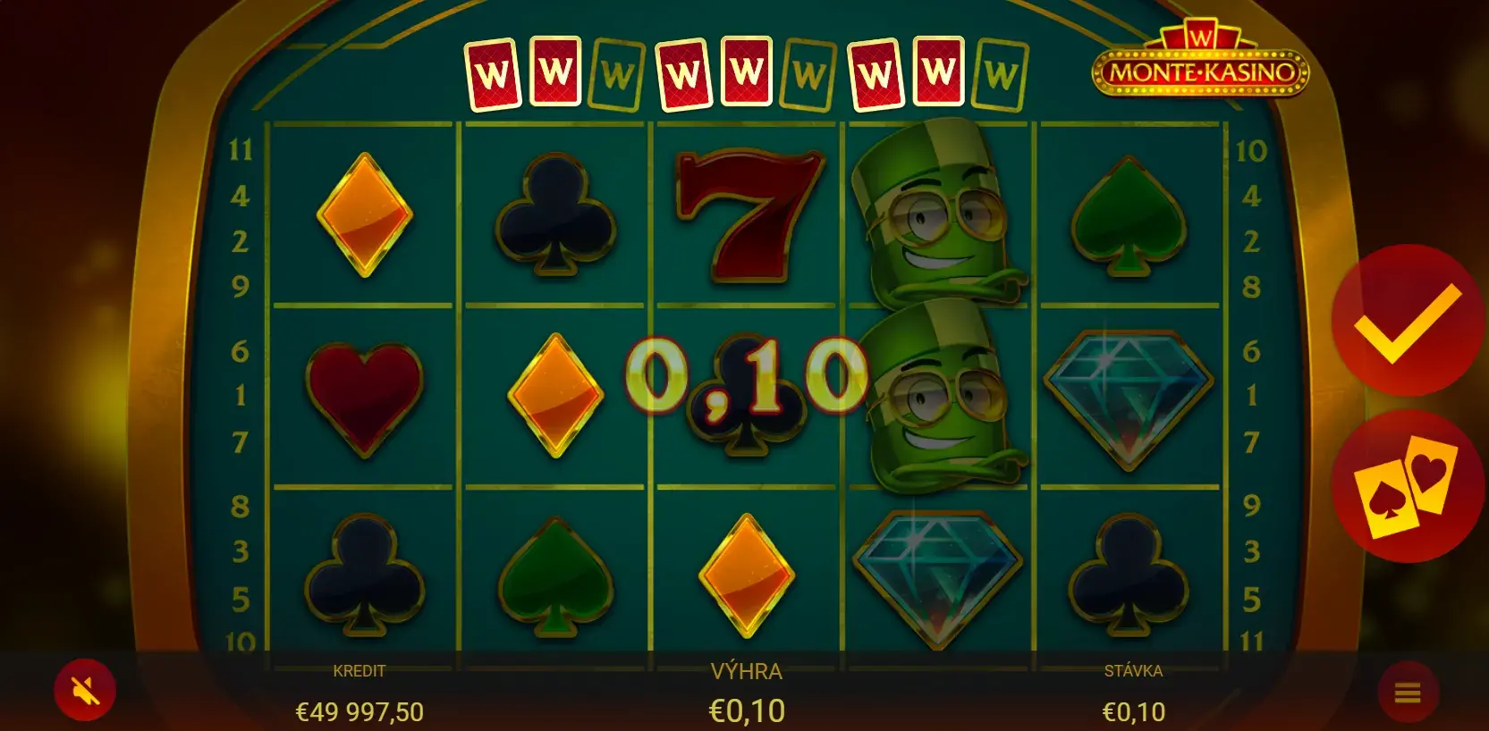1489x731 pixels.
Task: Click the Výhra win amount display
Action: click(747, 710)
